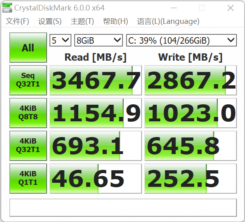
Task: Close the CrystalDiskMark window
Action: [x=231, y=8]
